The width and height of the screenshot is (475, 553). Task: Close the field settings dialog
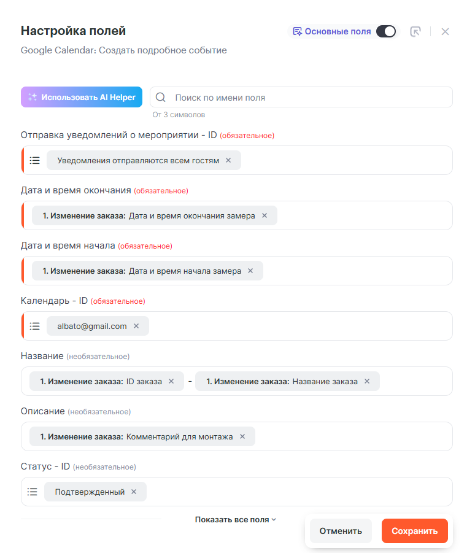point(446,31)
